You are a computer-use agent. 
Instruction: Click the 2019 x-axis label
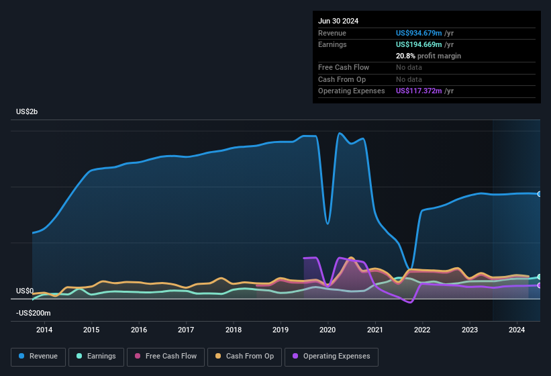coord(281,330)
